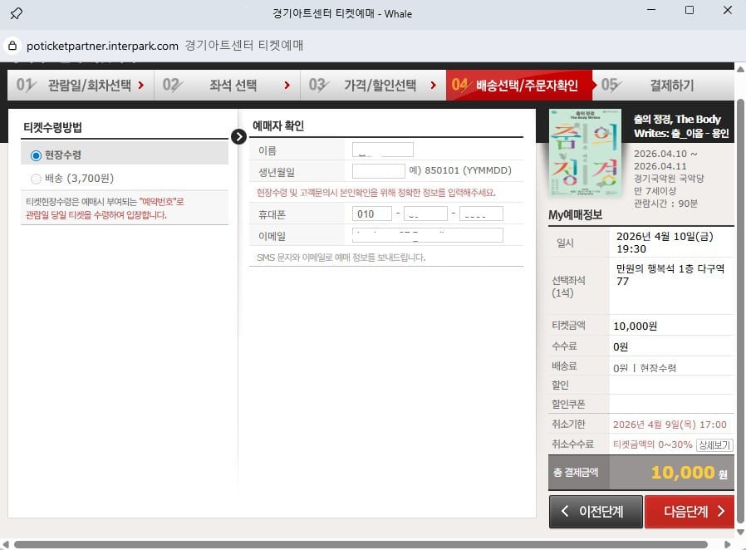Go to step 02 좌석 선택 tab
746x550 pixels.
(x=227, y=86)
